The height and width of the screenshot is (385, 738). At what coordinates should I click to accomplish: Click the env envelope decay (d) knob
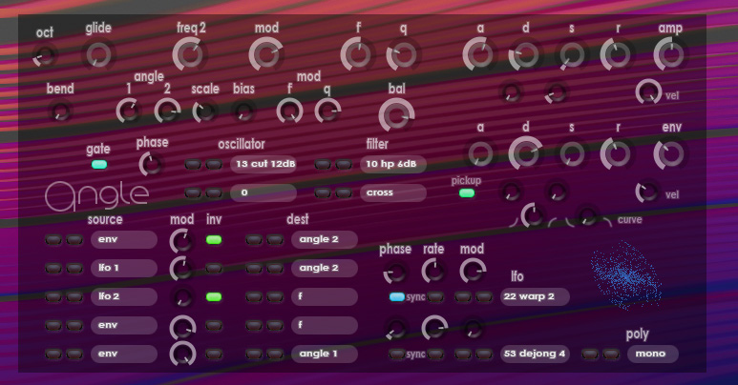pyautogui.click(x=525, y=153)
